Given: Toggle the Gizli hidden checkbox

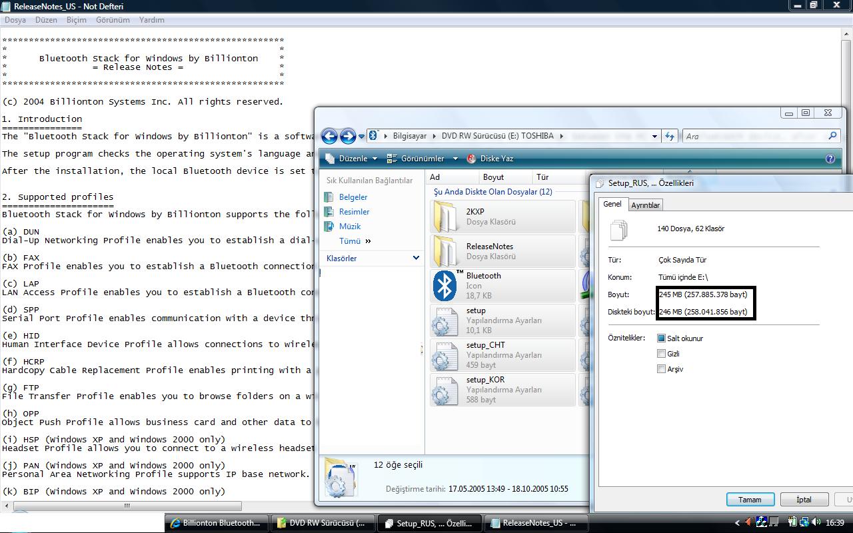Looking at the screenshot, I should [661, 354].
